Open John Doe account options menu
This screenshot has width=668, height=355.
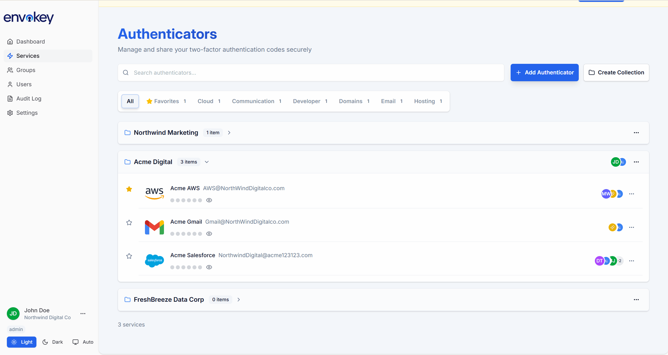tap(83, 314)
